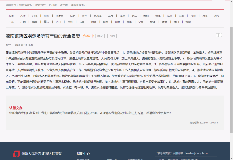Click the red logo in the footer

(17, 154)
